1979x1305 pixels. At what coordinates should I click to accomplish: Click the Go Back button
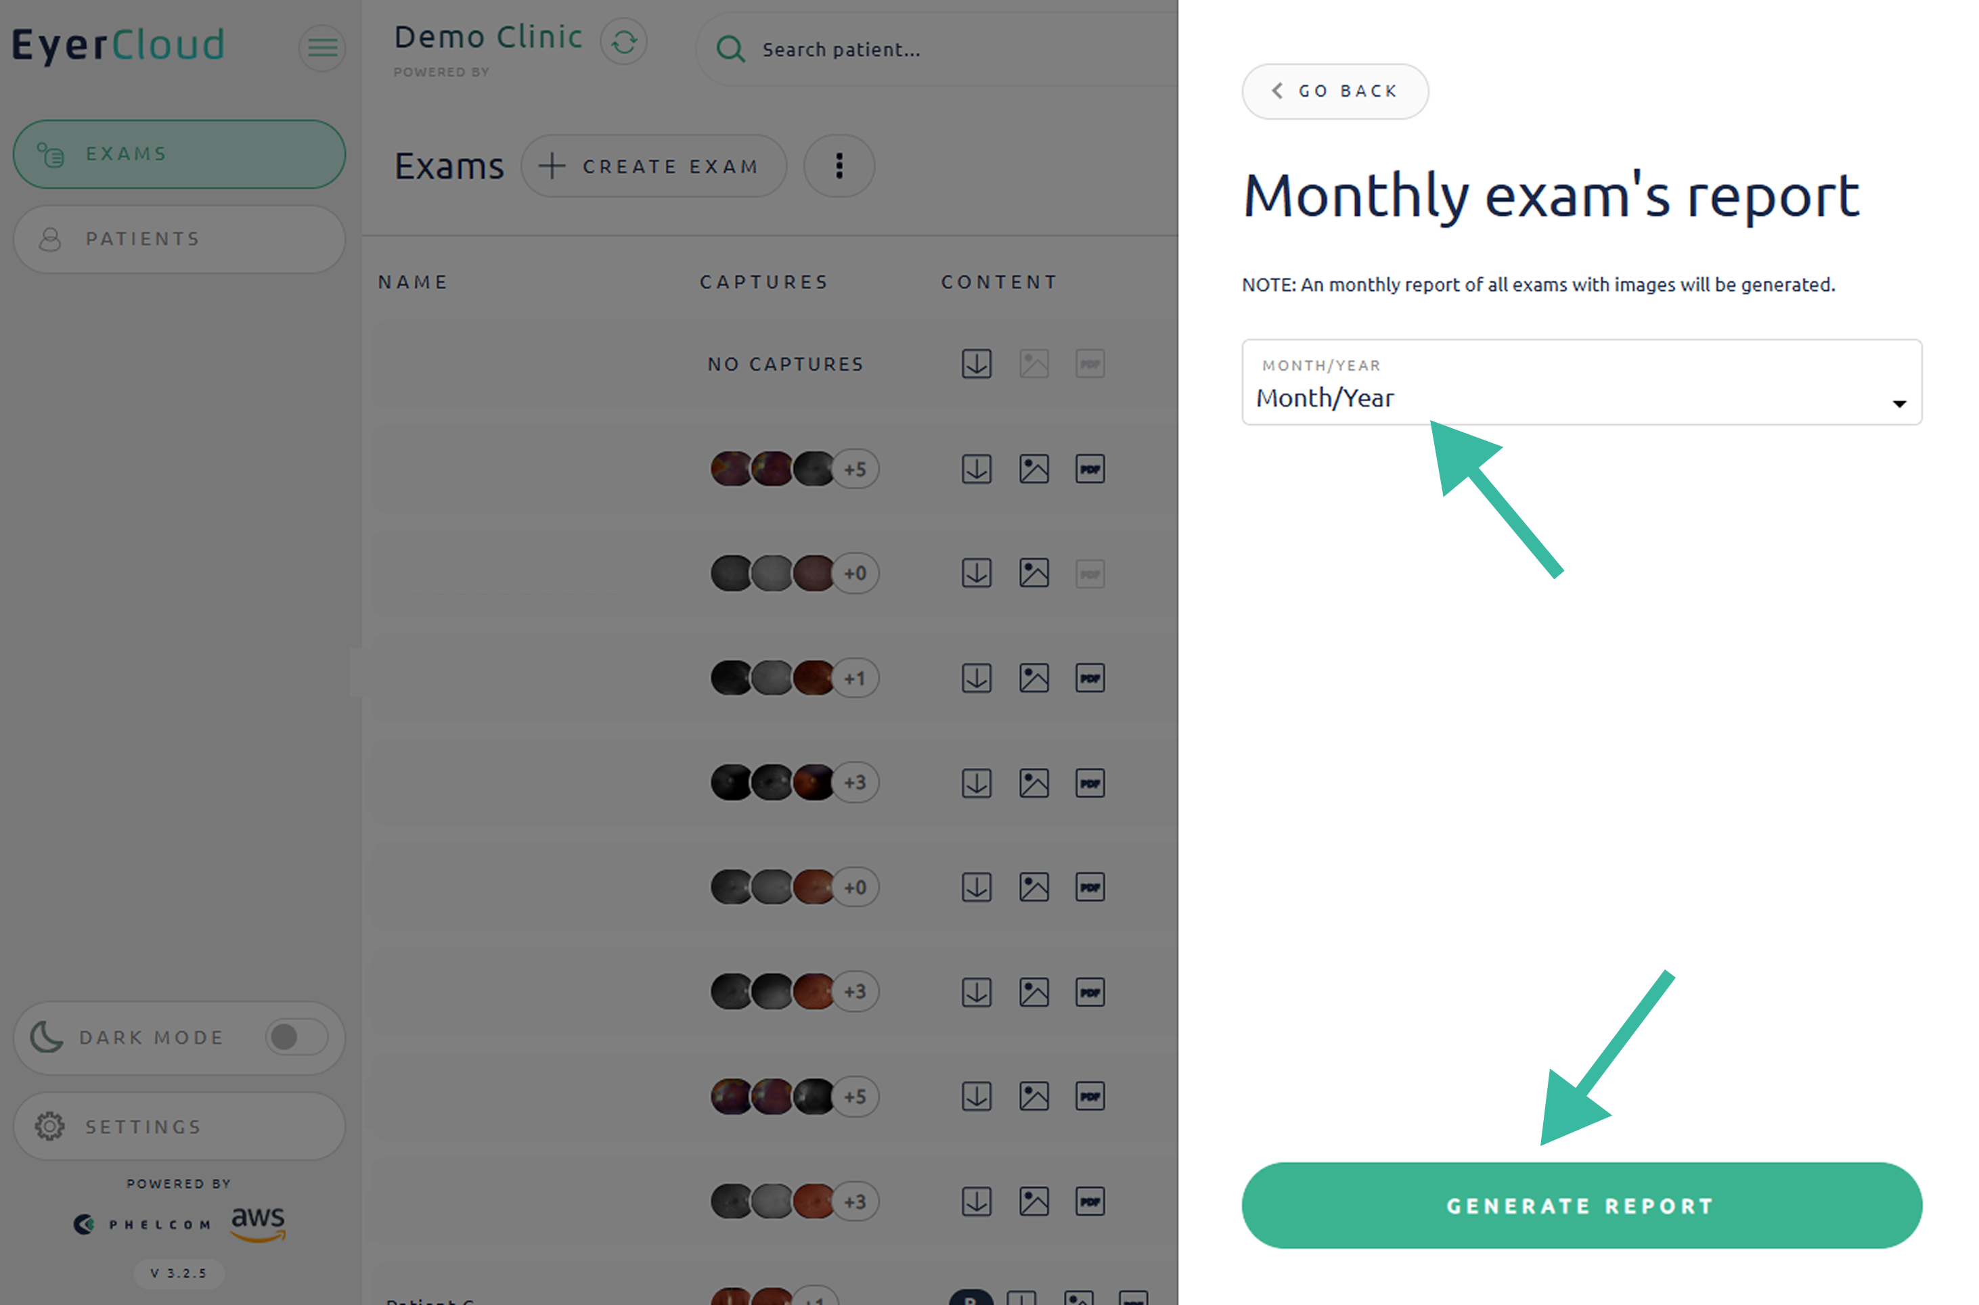pos(1335,91)
